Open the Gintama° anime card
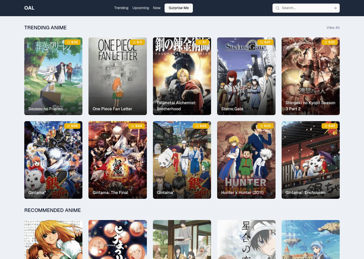 point(53,160)
